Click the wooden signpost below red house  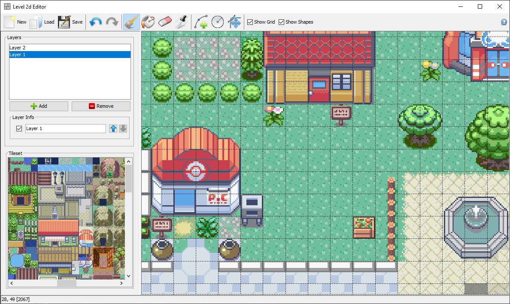pos(341,115)
